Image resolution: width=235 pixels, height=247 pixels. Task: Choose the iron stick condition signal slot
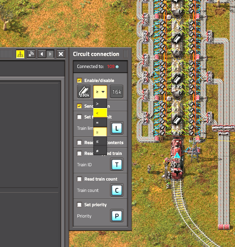(x=84, y=92)
